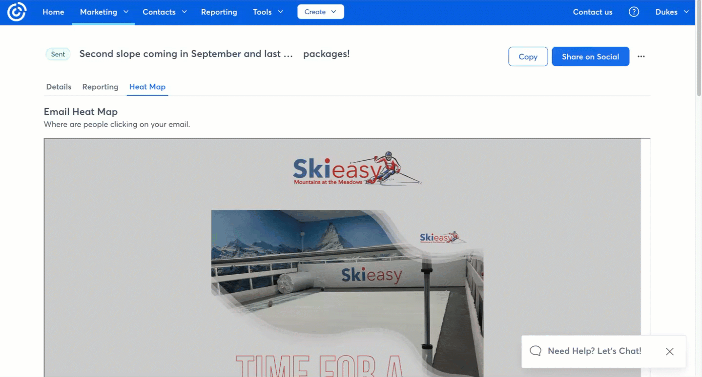Open the Reporting menu in top navigation
The width and height of the screenshot is (702, 377).
coord(219,12)
